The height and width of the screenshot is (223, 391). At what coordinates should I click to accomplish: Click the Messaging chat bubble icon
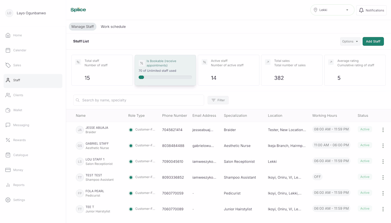tap(8, 125)
